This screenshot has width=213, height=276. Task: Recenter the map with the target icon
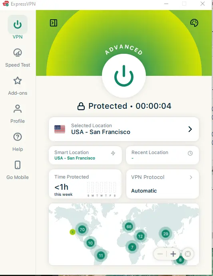tap(188, 254)
